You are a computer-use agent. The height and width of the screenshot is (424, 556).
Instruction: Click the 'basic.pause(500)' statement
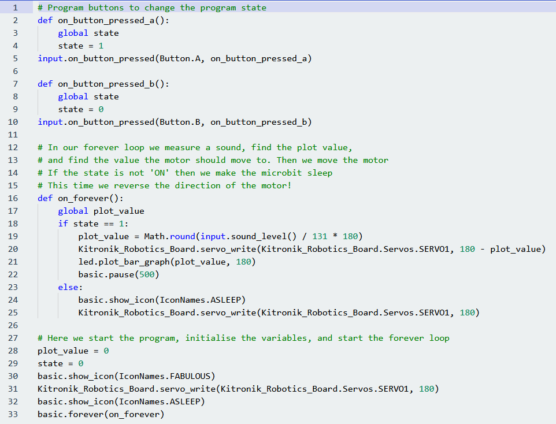[118, 274]
